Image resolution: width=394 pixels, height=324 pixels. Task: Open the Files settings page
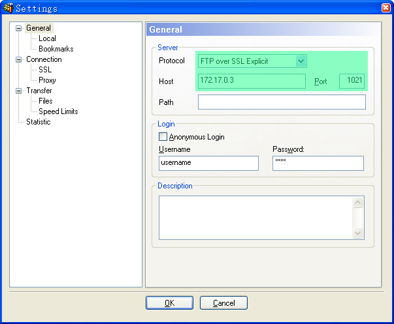46,101
